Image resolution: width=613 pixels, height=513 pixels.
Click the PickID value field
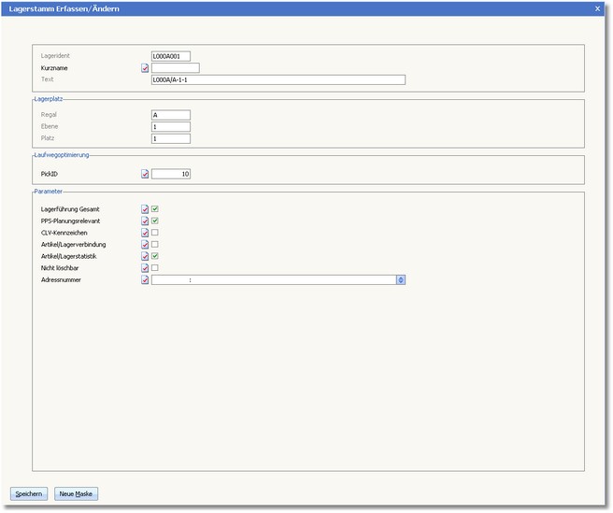pos(171,174)
